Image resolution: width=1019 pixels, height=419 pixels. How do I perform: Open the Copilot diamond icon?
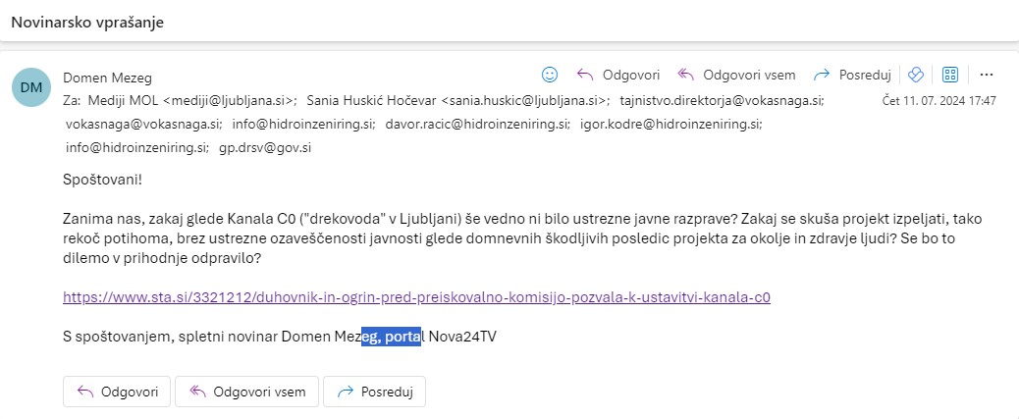pos(916,75)
